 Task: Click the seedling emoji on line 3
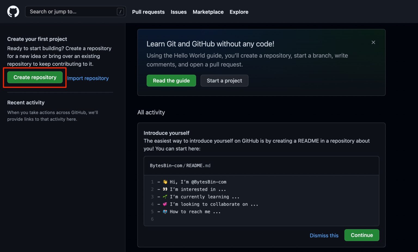165,197
